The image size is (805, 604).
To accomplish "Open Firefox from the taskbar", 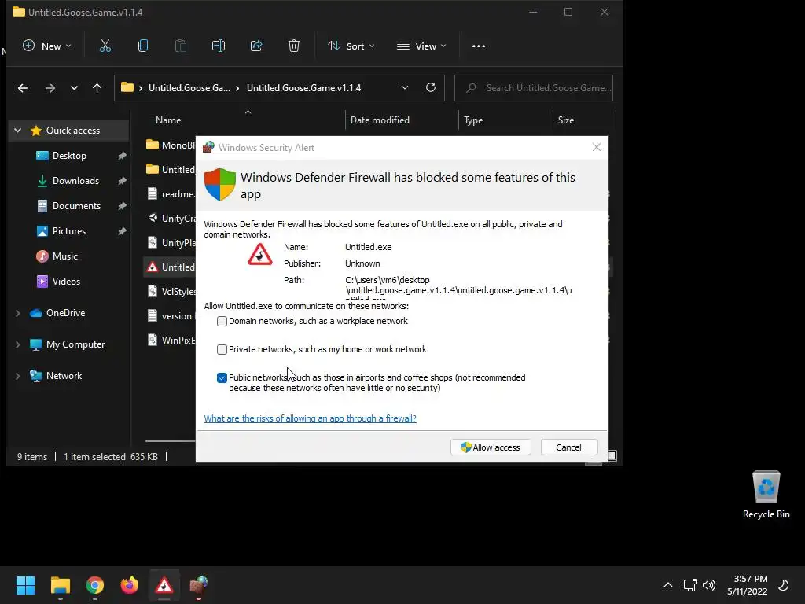I will [x=130, y=585].
